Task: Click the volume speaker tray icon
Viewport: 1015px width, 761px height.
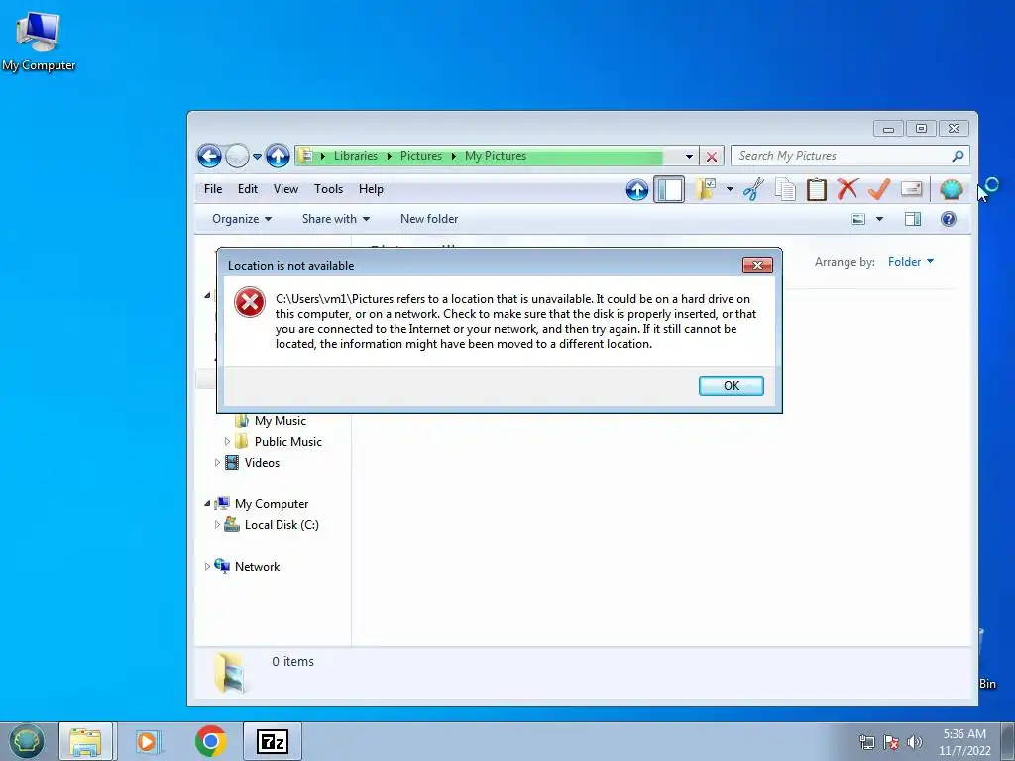Action: point(914,741)
